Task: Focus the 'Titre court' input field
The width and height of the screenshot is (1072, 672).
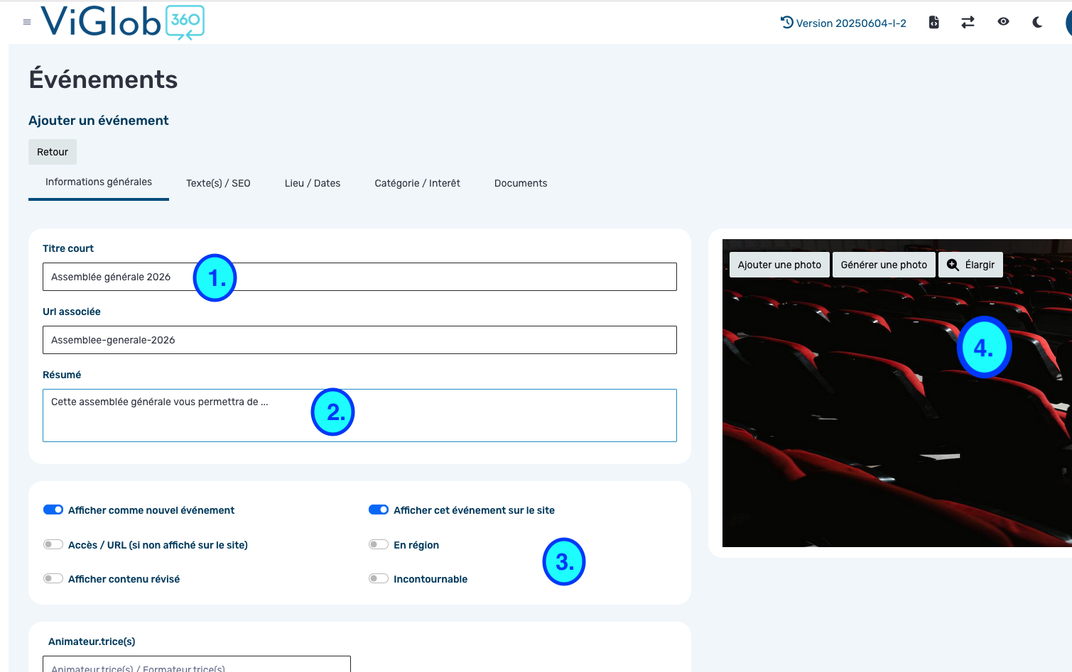Action: (x=359, y=277)
